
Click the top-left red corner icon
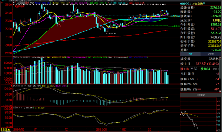click(1, 3)
